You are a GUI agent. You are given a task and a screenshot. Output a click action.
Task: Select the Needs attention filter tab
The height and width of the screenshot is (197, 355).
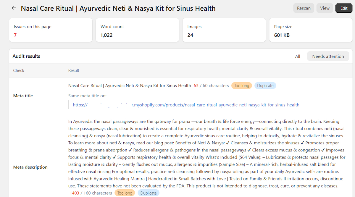[x=328, y=56]
